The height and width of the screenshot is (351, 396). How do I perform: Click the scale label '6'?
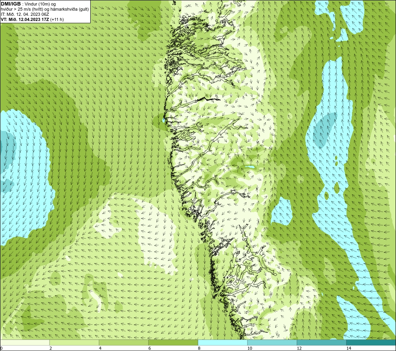[x=150, y=348]
